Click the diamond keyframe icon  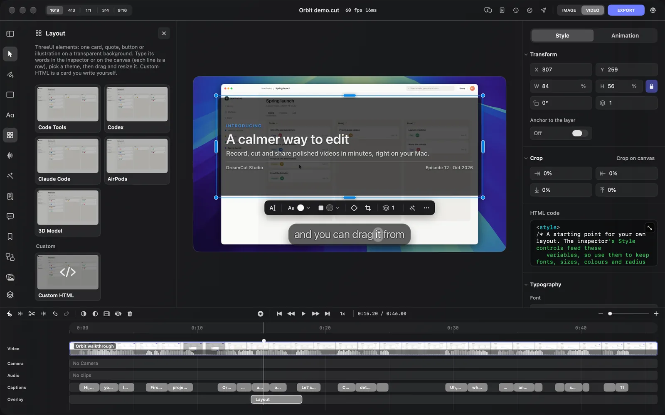pyautogui.click(x=354, y=208)
